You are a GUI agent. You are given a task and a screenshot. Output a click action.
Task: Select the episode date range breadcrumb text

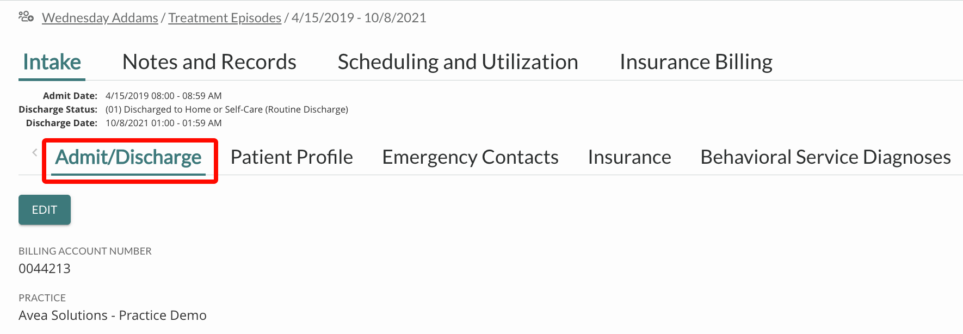pyautogui.click(x=359, y=18)
